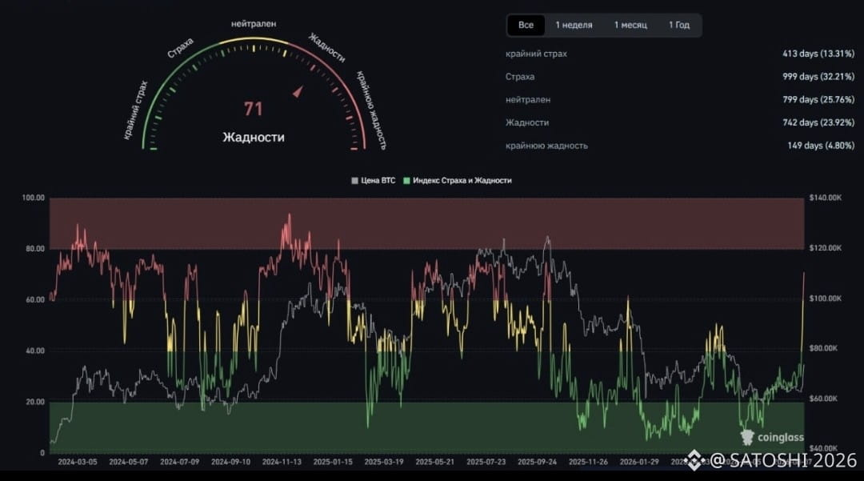The height and width of the screenshot is (481, 864).
Task: Click the gauge value "71"
Action: (x=254, y=109)
